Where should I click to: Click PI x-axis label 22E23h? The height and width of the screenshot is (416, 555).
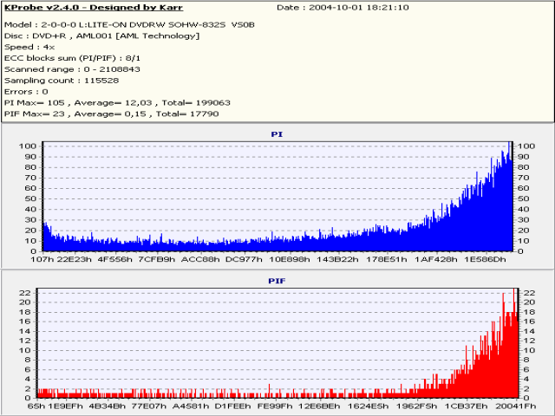[x=75, y=259]
